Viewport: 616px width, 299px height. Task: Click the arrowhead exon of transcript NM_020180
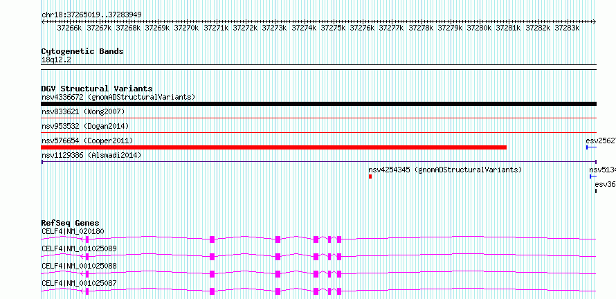[x=85, y=239]
